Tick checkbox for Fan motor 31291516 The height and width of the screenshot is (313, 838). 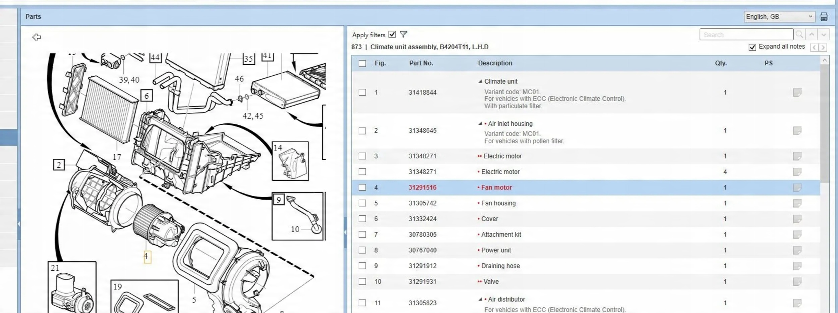[x=362, y=188]
